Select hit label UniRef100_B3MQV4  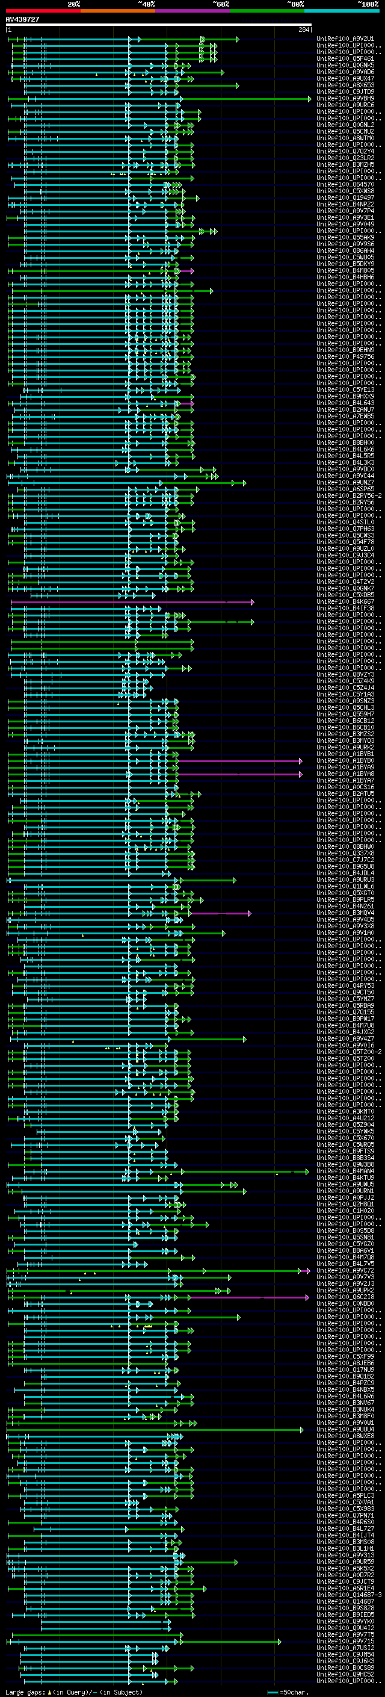point(345,913)
